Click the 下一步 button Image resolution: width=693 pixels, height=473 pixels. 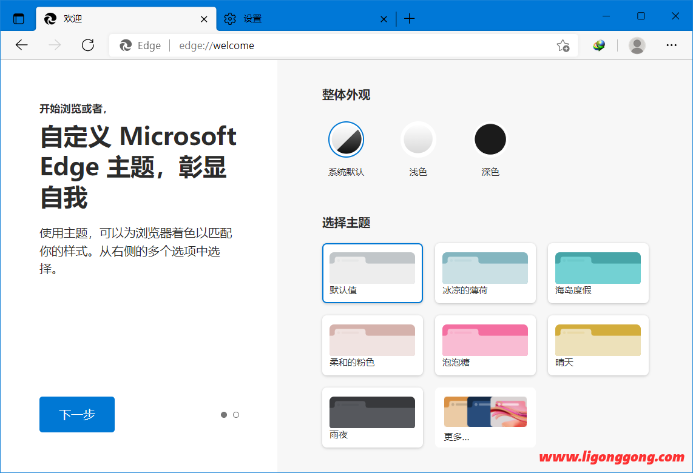(77, 414)
